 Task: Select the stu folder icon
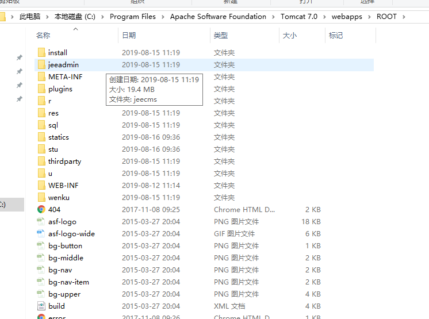point(41,149)
